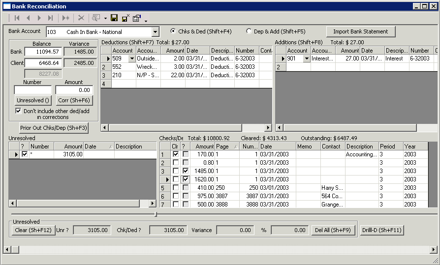Sort Checks grid by Page column header

tap(227, 147)
